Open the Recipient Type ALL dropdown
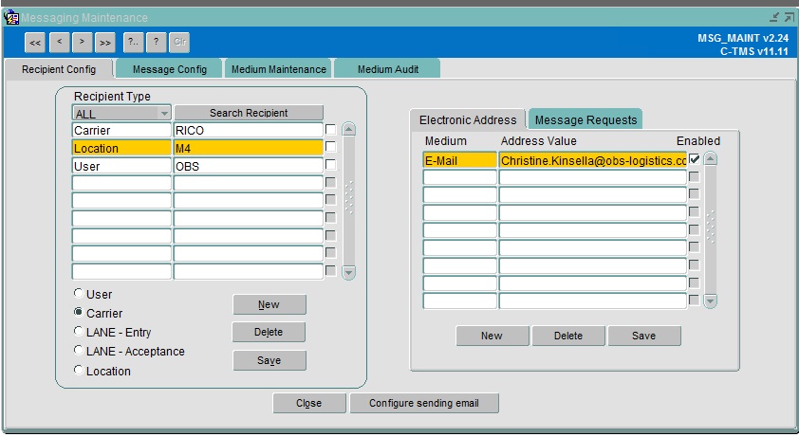 121,113
